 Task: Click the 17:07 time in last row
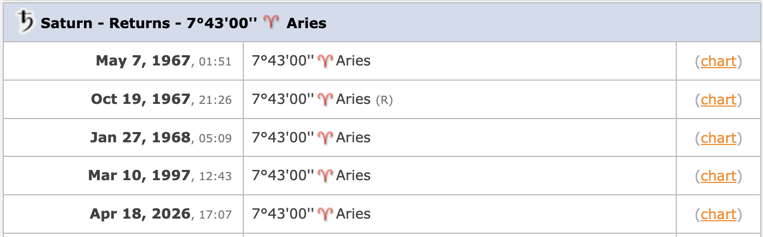pyautogui.click(x=216, y=215)
